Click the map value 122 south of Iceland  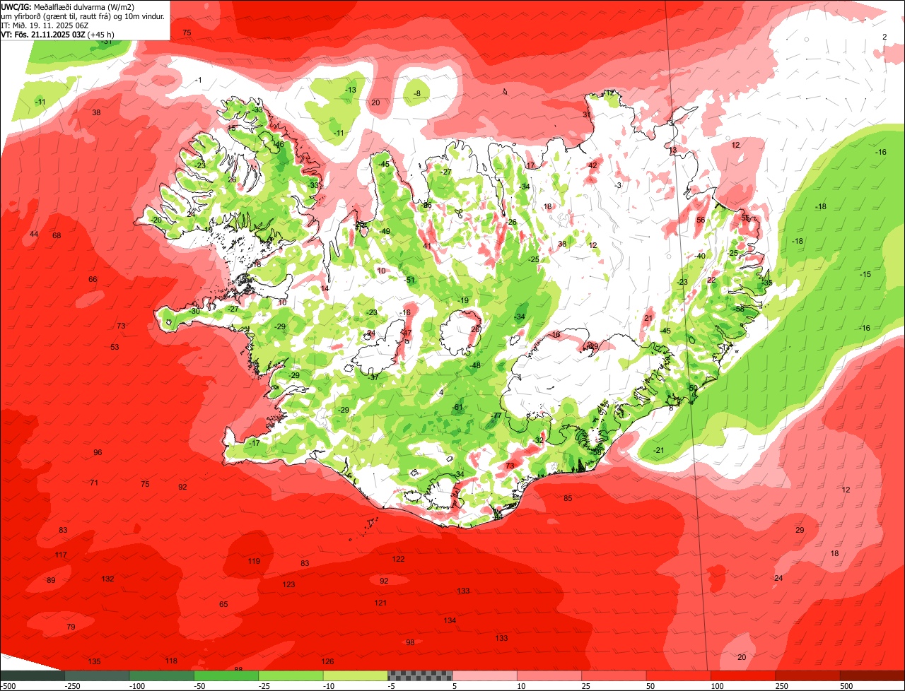(399, 559)
